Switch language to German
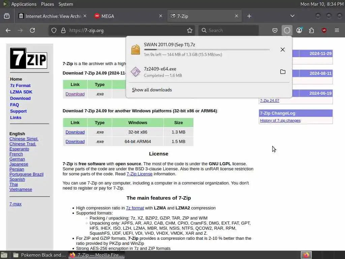 click(x=17, y=159)
